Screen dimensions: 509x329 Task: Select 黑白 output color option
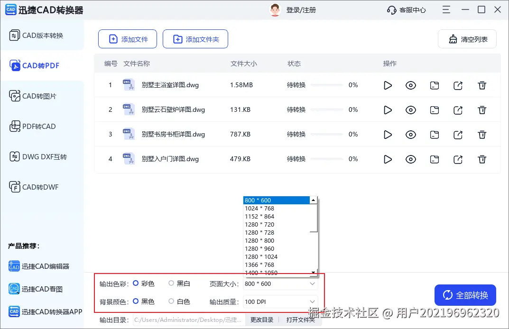click(179, 283)
